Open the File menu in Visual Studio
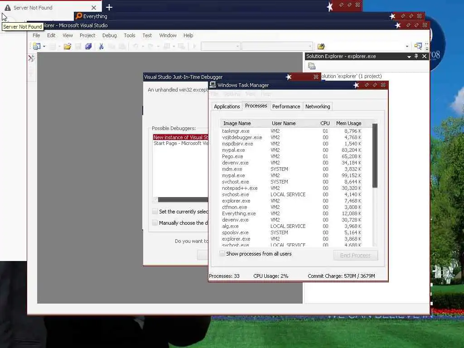The image size is (464, 348). click(x=36, y=35)
